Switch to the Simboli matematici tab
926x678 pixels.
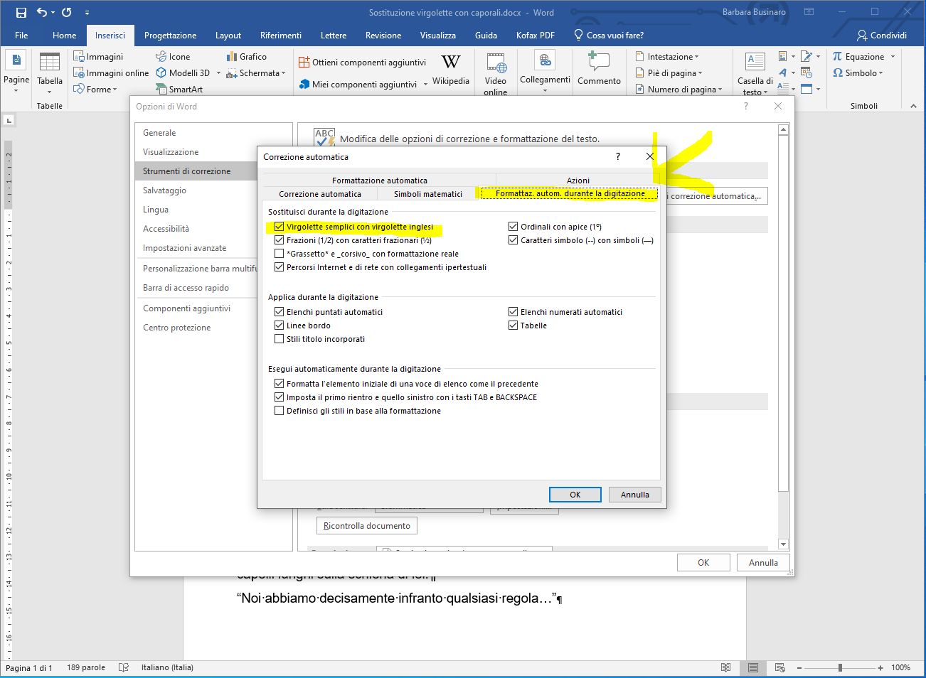(x=427, y=194)
